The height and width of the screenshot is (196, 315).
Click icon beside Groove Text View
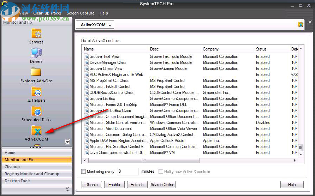[x=87, y=57]
